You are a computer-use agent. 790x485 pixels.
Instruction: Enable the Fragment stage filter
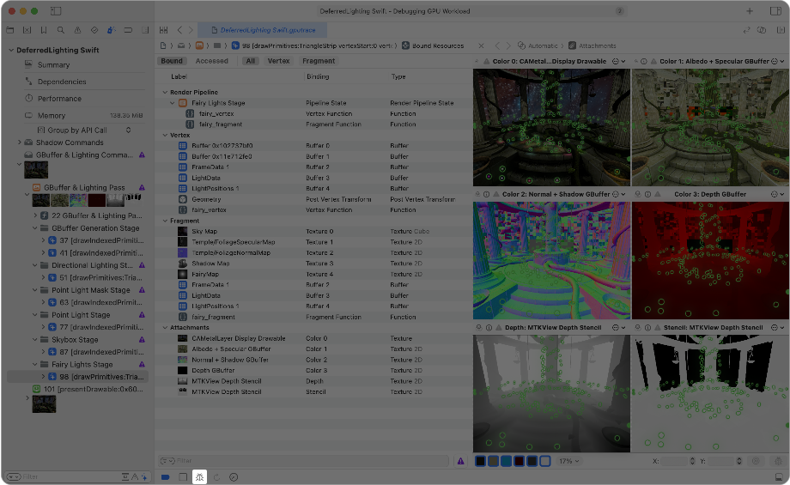(319, 61)
